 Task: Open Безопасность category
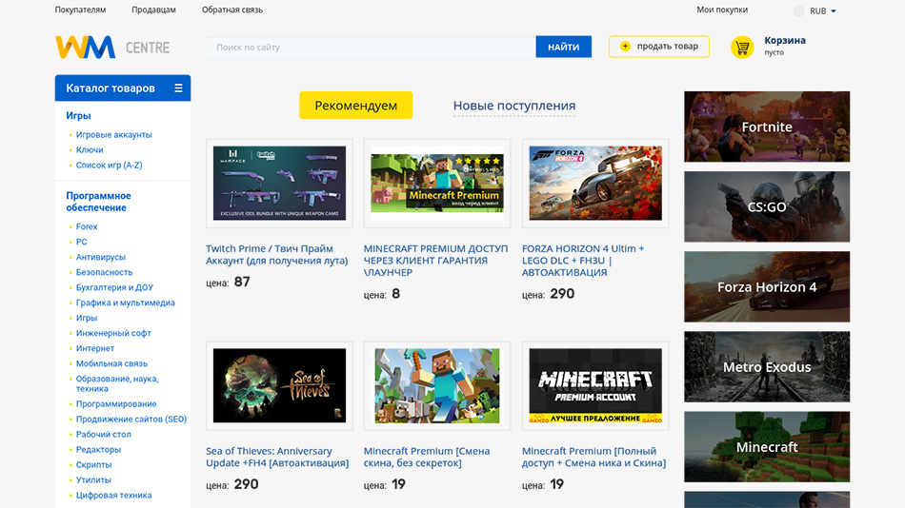(x=104, y=272)
